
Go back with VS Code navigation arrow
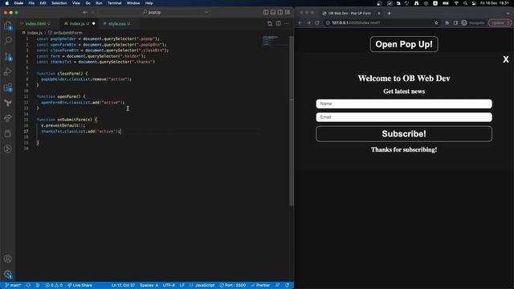coord(85,12)
